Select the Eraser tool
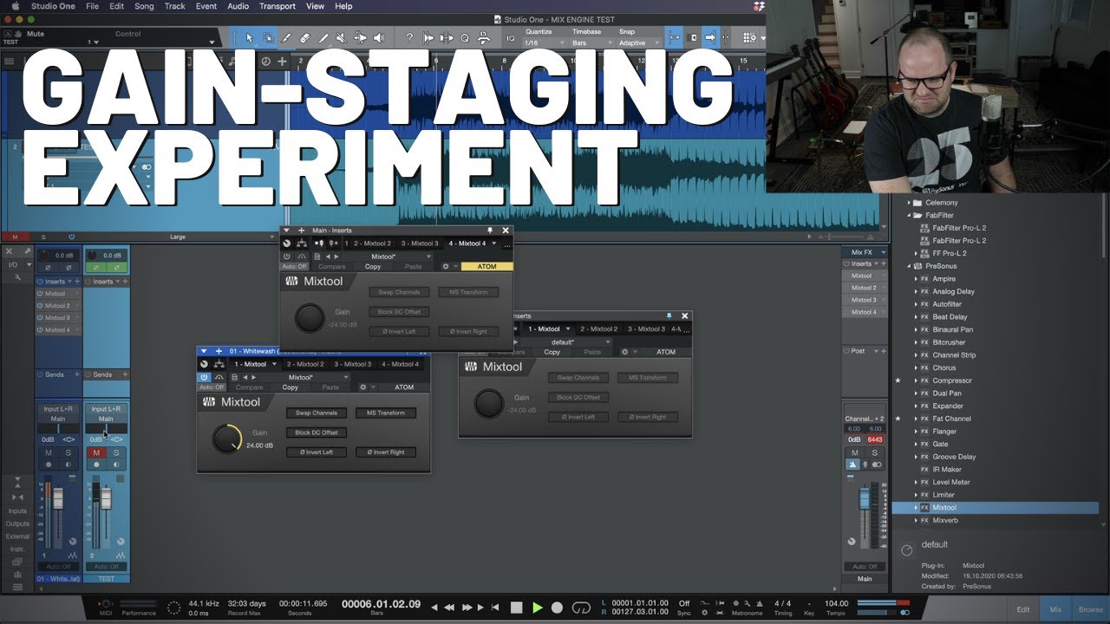 tap(304, 38)
